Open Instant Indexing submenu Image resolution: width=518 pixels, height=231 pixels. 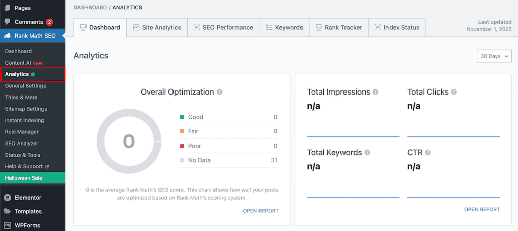[x=24, y=120]
